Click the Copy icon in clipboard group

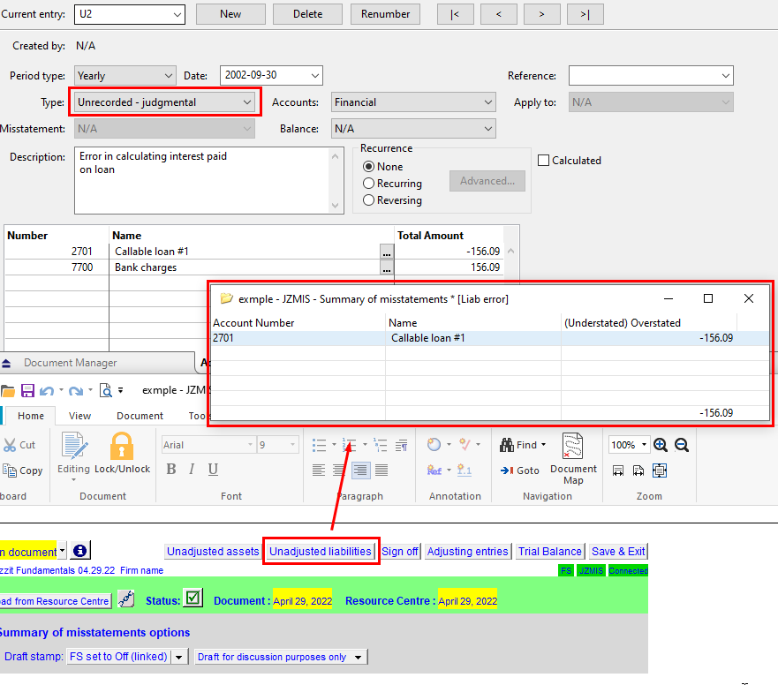click(10, 470)
